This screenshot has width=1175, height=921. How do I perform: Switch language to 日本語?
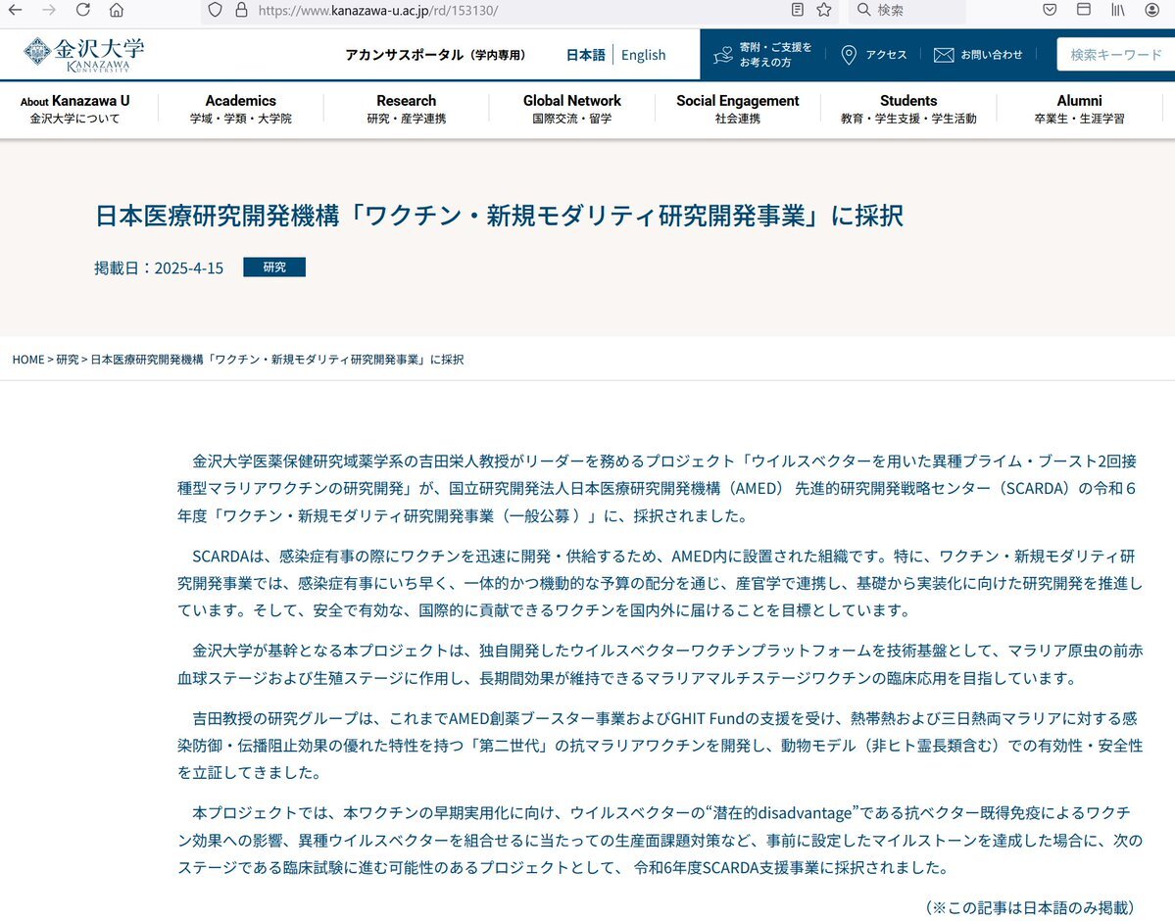click(585, 55)
